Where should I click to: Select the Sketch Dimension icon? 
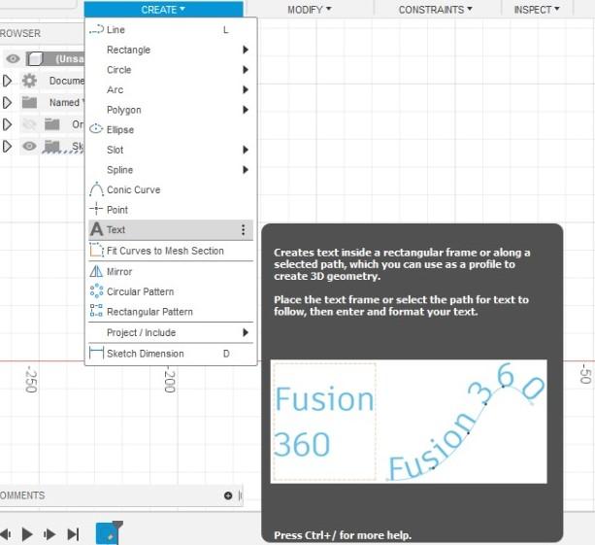pyautogui.click(x=96, y=353)
